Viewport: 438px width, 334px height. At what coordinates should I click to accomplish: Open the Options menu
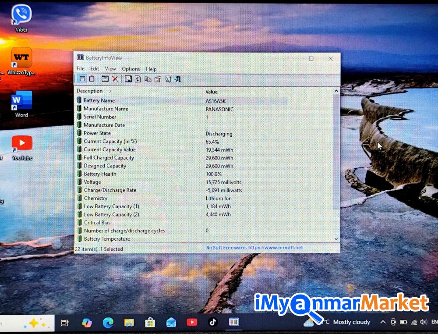131,69
